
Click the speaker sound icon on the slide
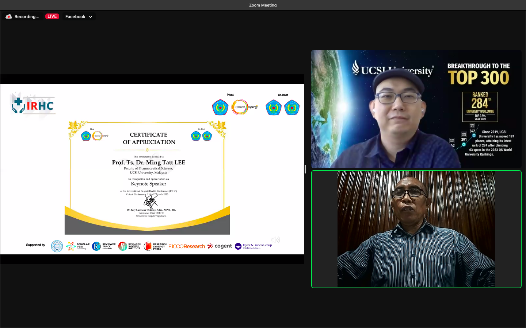276,239
